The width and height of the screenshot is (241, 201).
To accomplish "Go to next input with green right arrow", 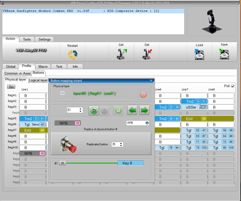I will pos(144,110).
